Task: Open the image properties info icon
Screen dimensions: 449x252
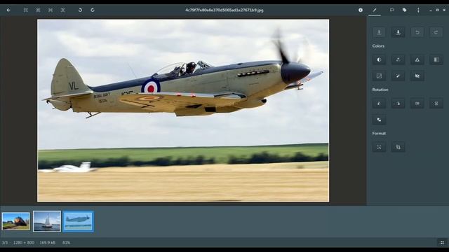Action: (361, 10)
